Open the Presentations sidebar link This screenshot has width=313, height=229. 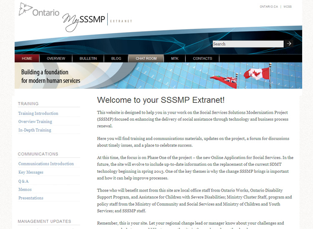pos(31,198)
